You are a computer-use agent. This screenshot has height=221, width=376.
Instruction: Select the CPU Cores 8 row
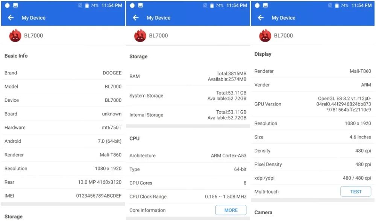(188, 183)
